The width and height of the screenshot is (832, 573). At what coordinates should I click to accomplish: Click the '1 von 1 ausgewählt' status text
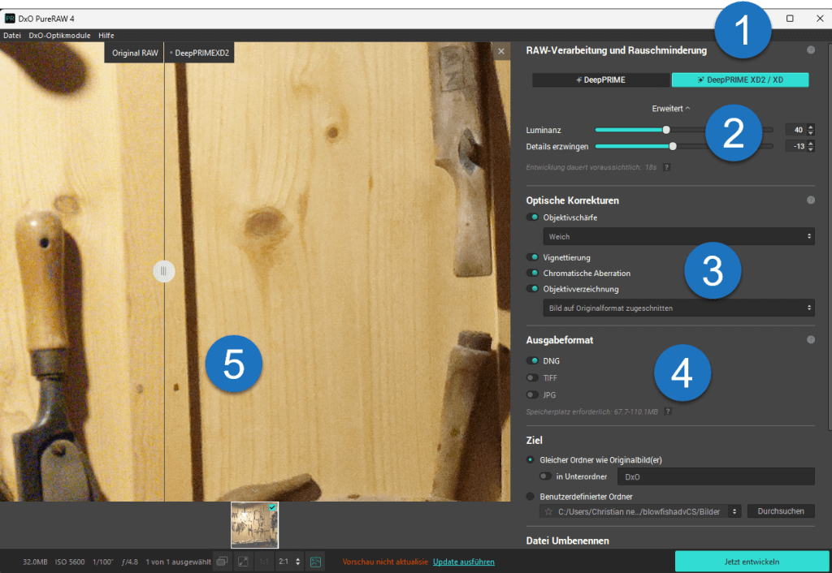click(178, 562)
